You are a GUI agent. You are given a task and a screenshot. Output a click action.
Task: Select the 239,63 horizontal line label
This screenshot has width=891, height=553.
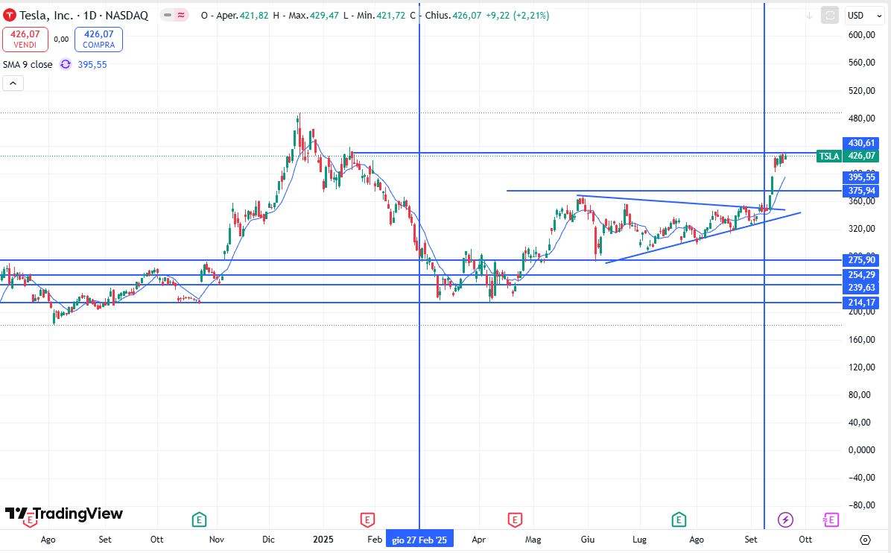(x=861, y=288)
